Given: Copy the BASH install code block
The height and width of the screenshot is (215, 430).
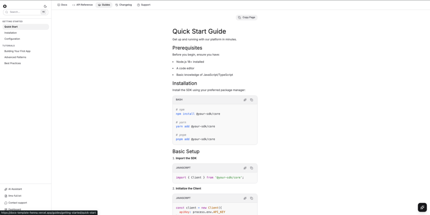Looking at the screenshot, I should click(x=252, y=100).
